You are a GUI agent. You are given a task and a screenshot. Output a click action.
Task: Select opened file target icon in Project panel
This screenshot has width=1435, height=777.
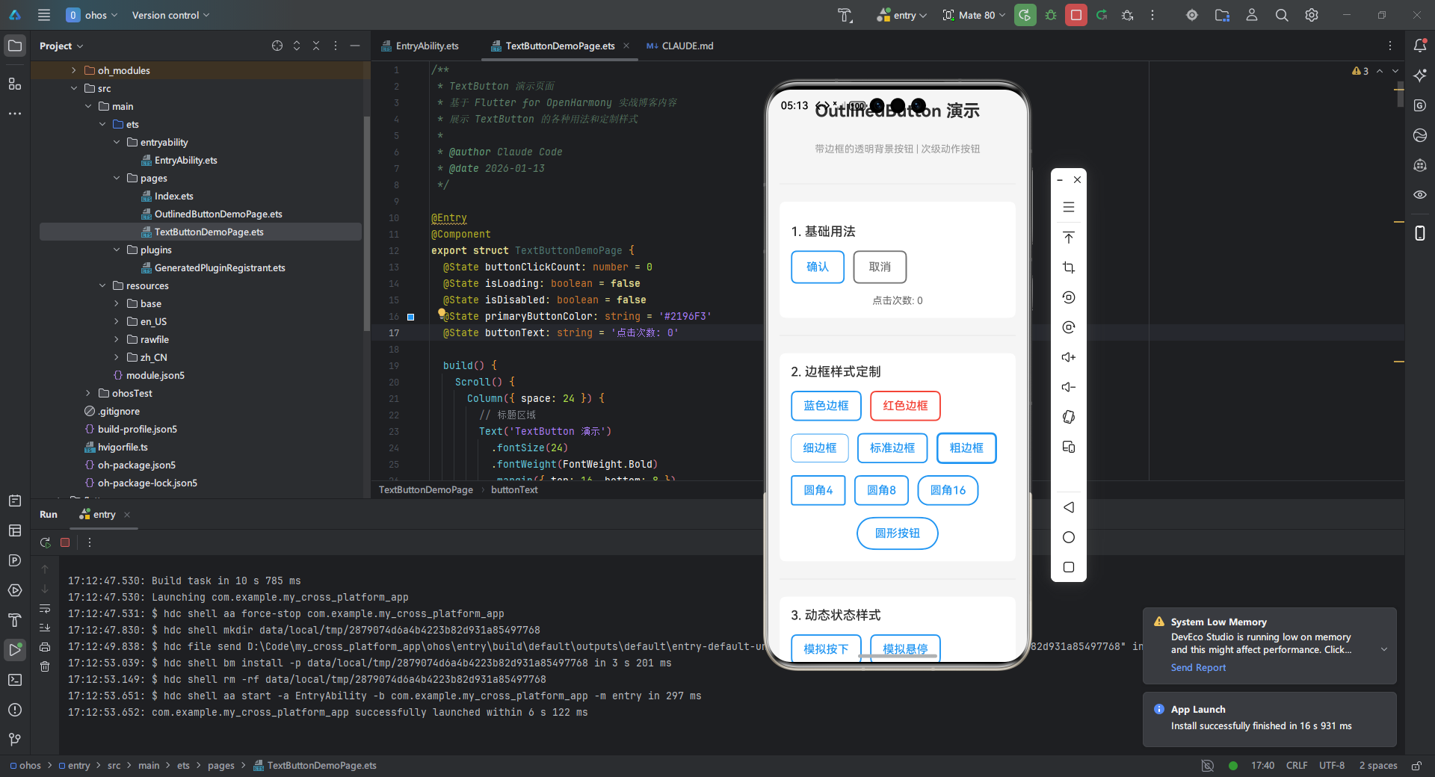277,46
